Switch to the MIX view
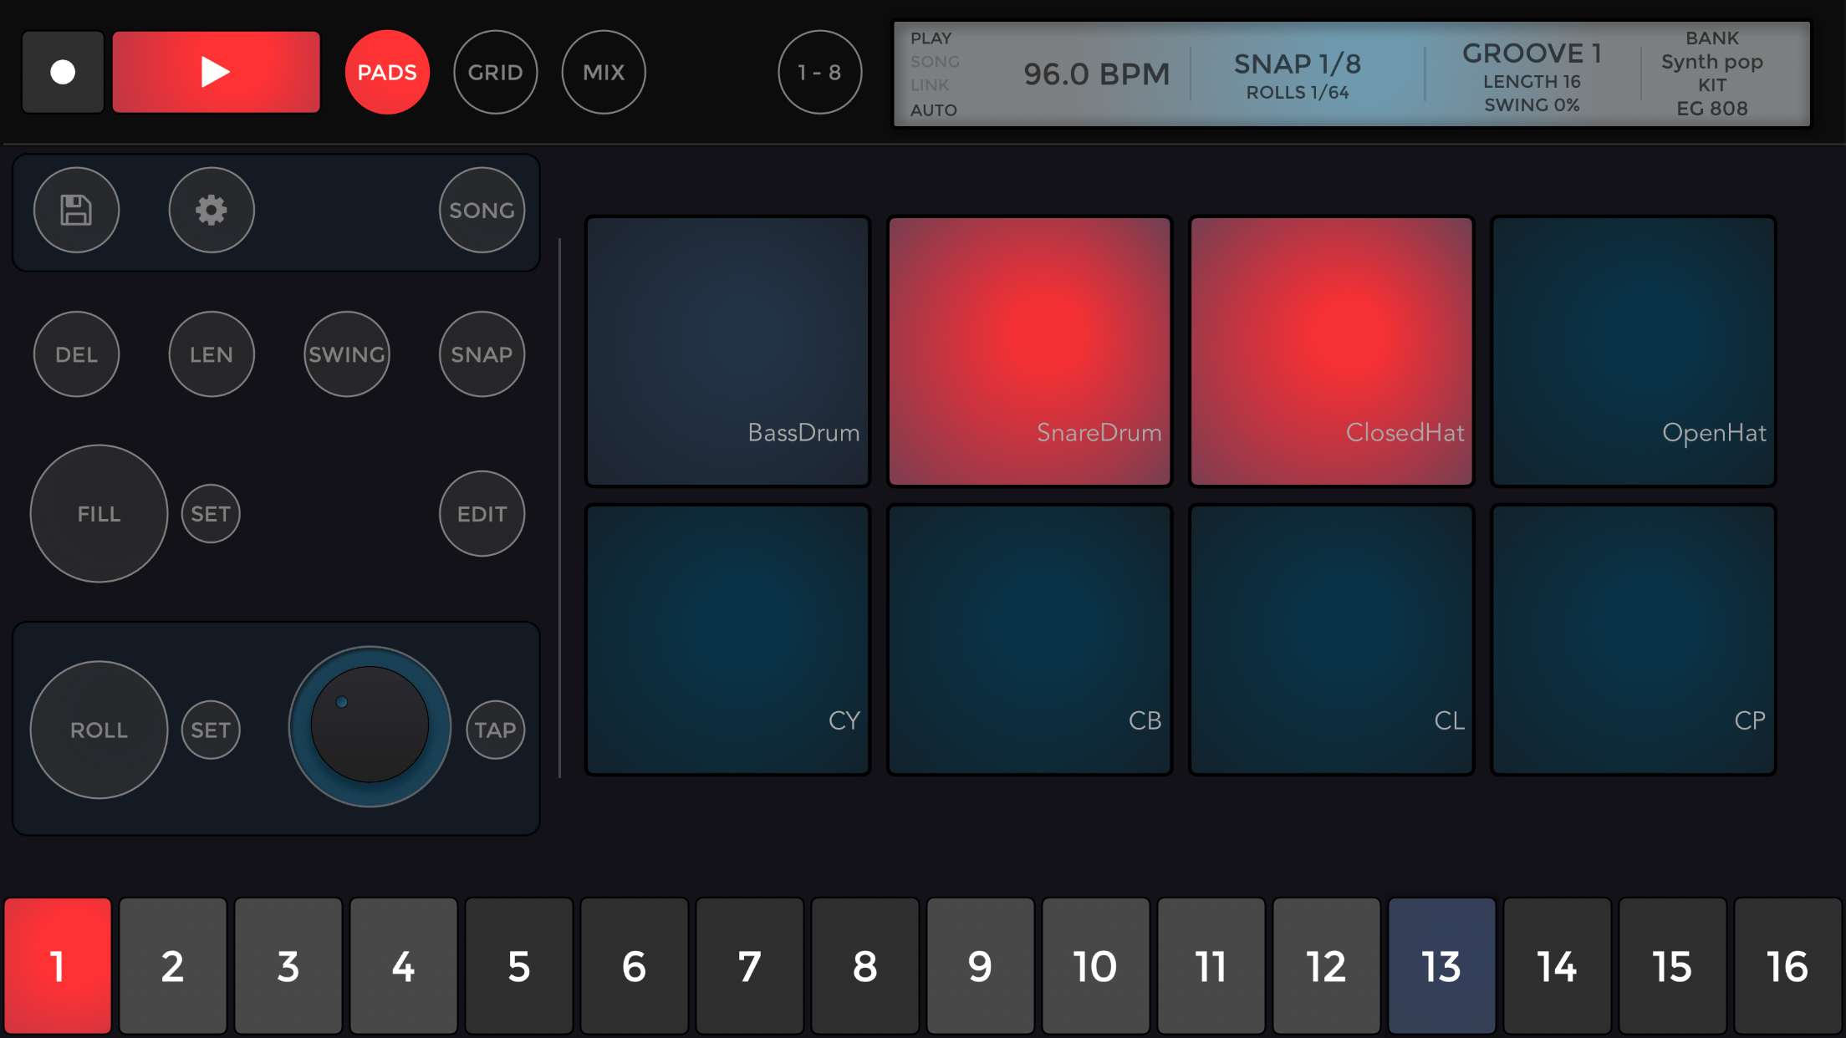 pos(604,72)
